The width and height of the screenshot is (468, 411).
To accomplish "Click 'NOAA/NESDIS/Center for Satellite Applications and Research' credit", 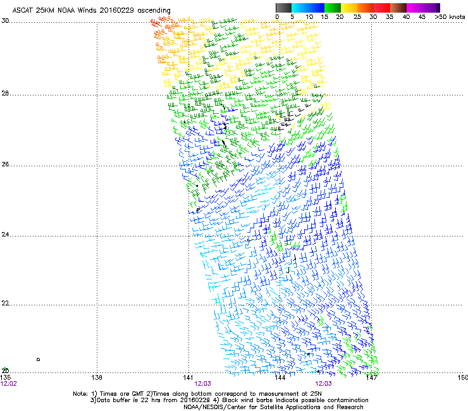I will tap(273, 407).
